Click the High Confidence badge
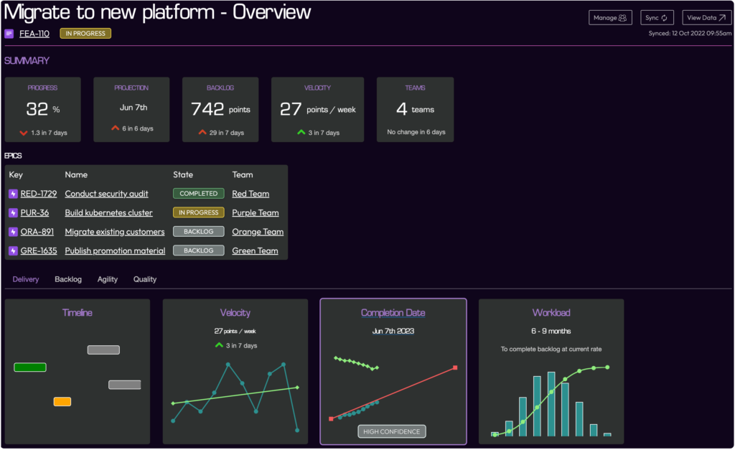The image size is (735, 450). 392,431
